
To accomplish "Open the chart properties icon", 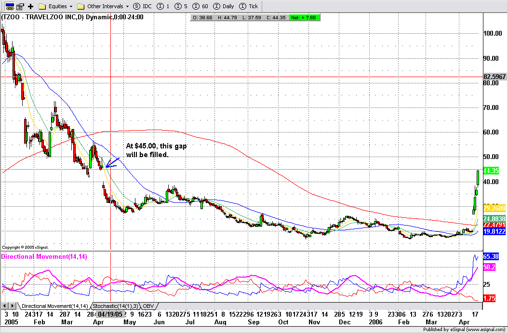I will (x=20, y=6).
